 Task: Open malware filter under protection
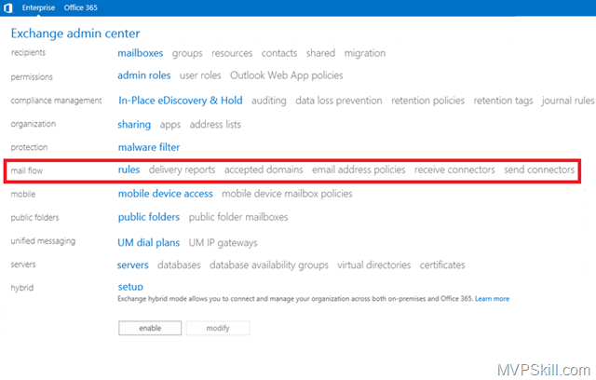(x=149, y=147)
